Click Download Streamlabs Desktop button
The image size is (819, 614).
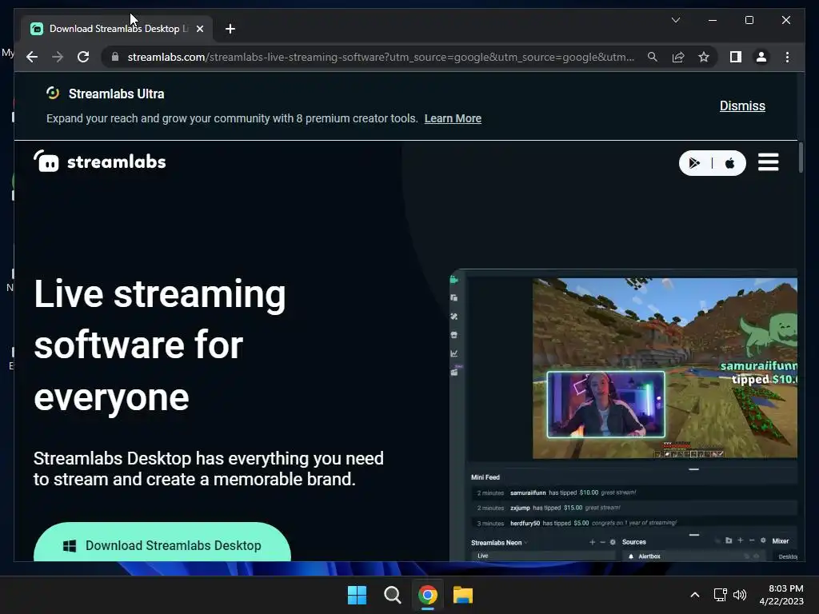coord(162,542)
